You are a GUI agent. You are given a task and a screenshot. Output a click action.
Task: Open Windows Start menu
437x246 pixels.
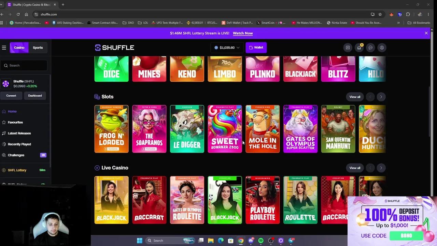[x=140, y=241]
